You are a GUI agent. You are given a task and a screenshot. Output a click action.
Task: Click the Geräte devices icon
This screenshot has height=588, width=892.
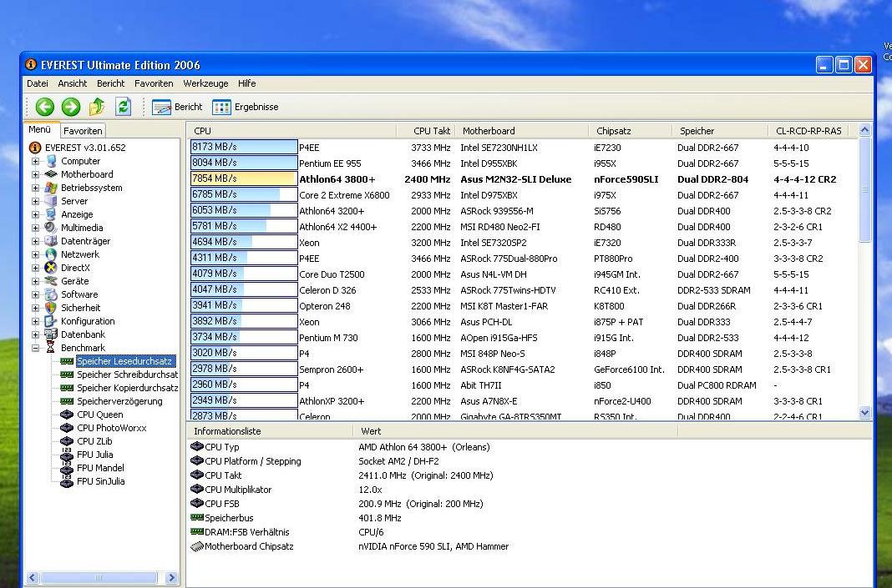tap(51, 281)
